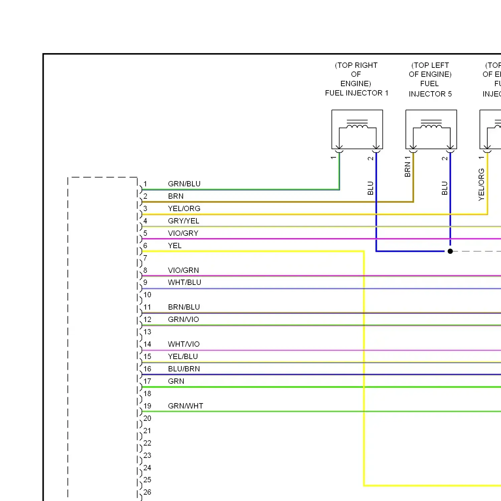Viewport: 501px width, 501px height.
Task: Click the vertical YEL/ORG wire label
Action: tap(481, 185)
